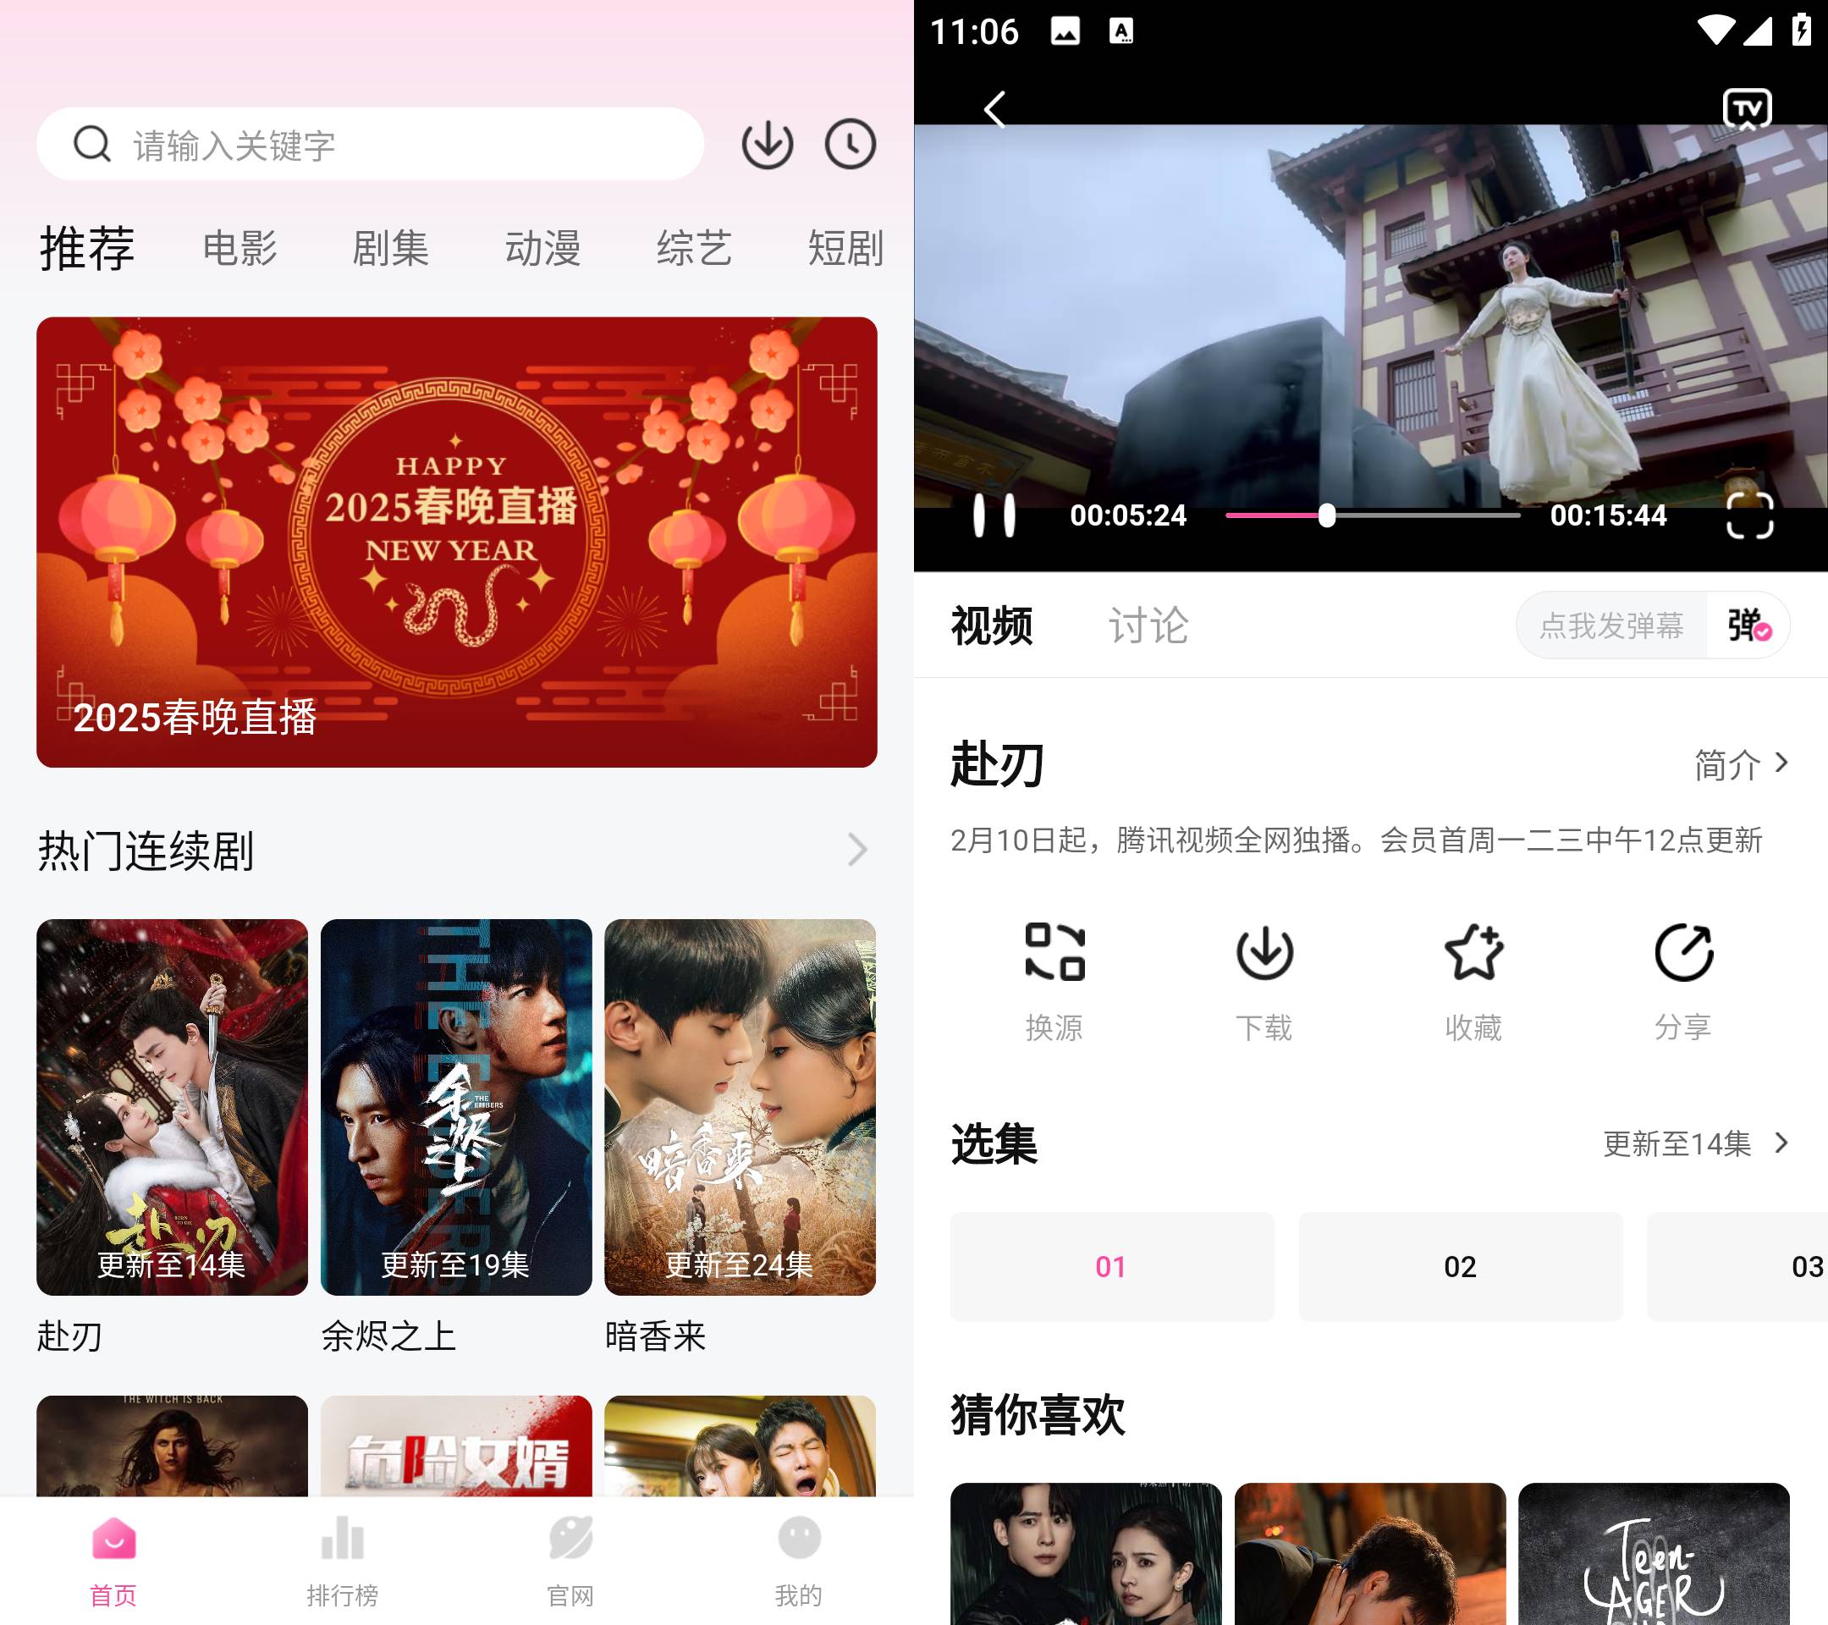Switch to 讨论 tab in video page
Screen dimensions: 1828x1625
coord(1144,625)
